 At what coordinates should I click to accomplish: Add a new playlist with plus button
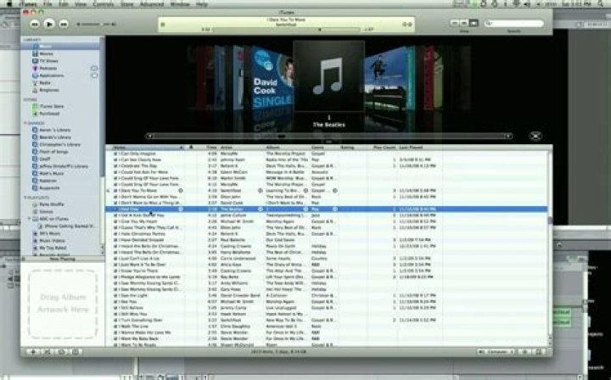31,350
